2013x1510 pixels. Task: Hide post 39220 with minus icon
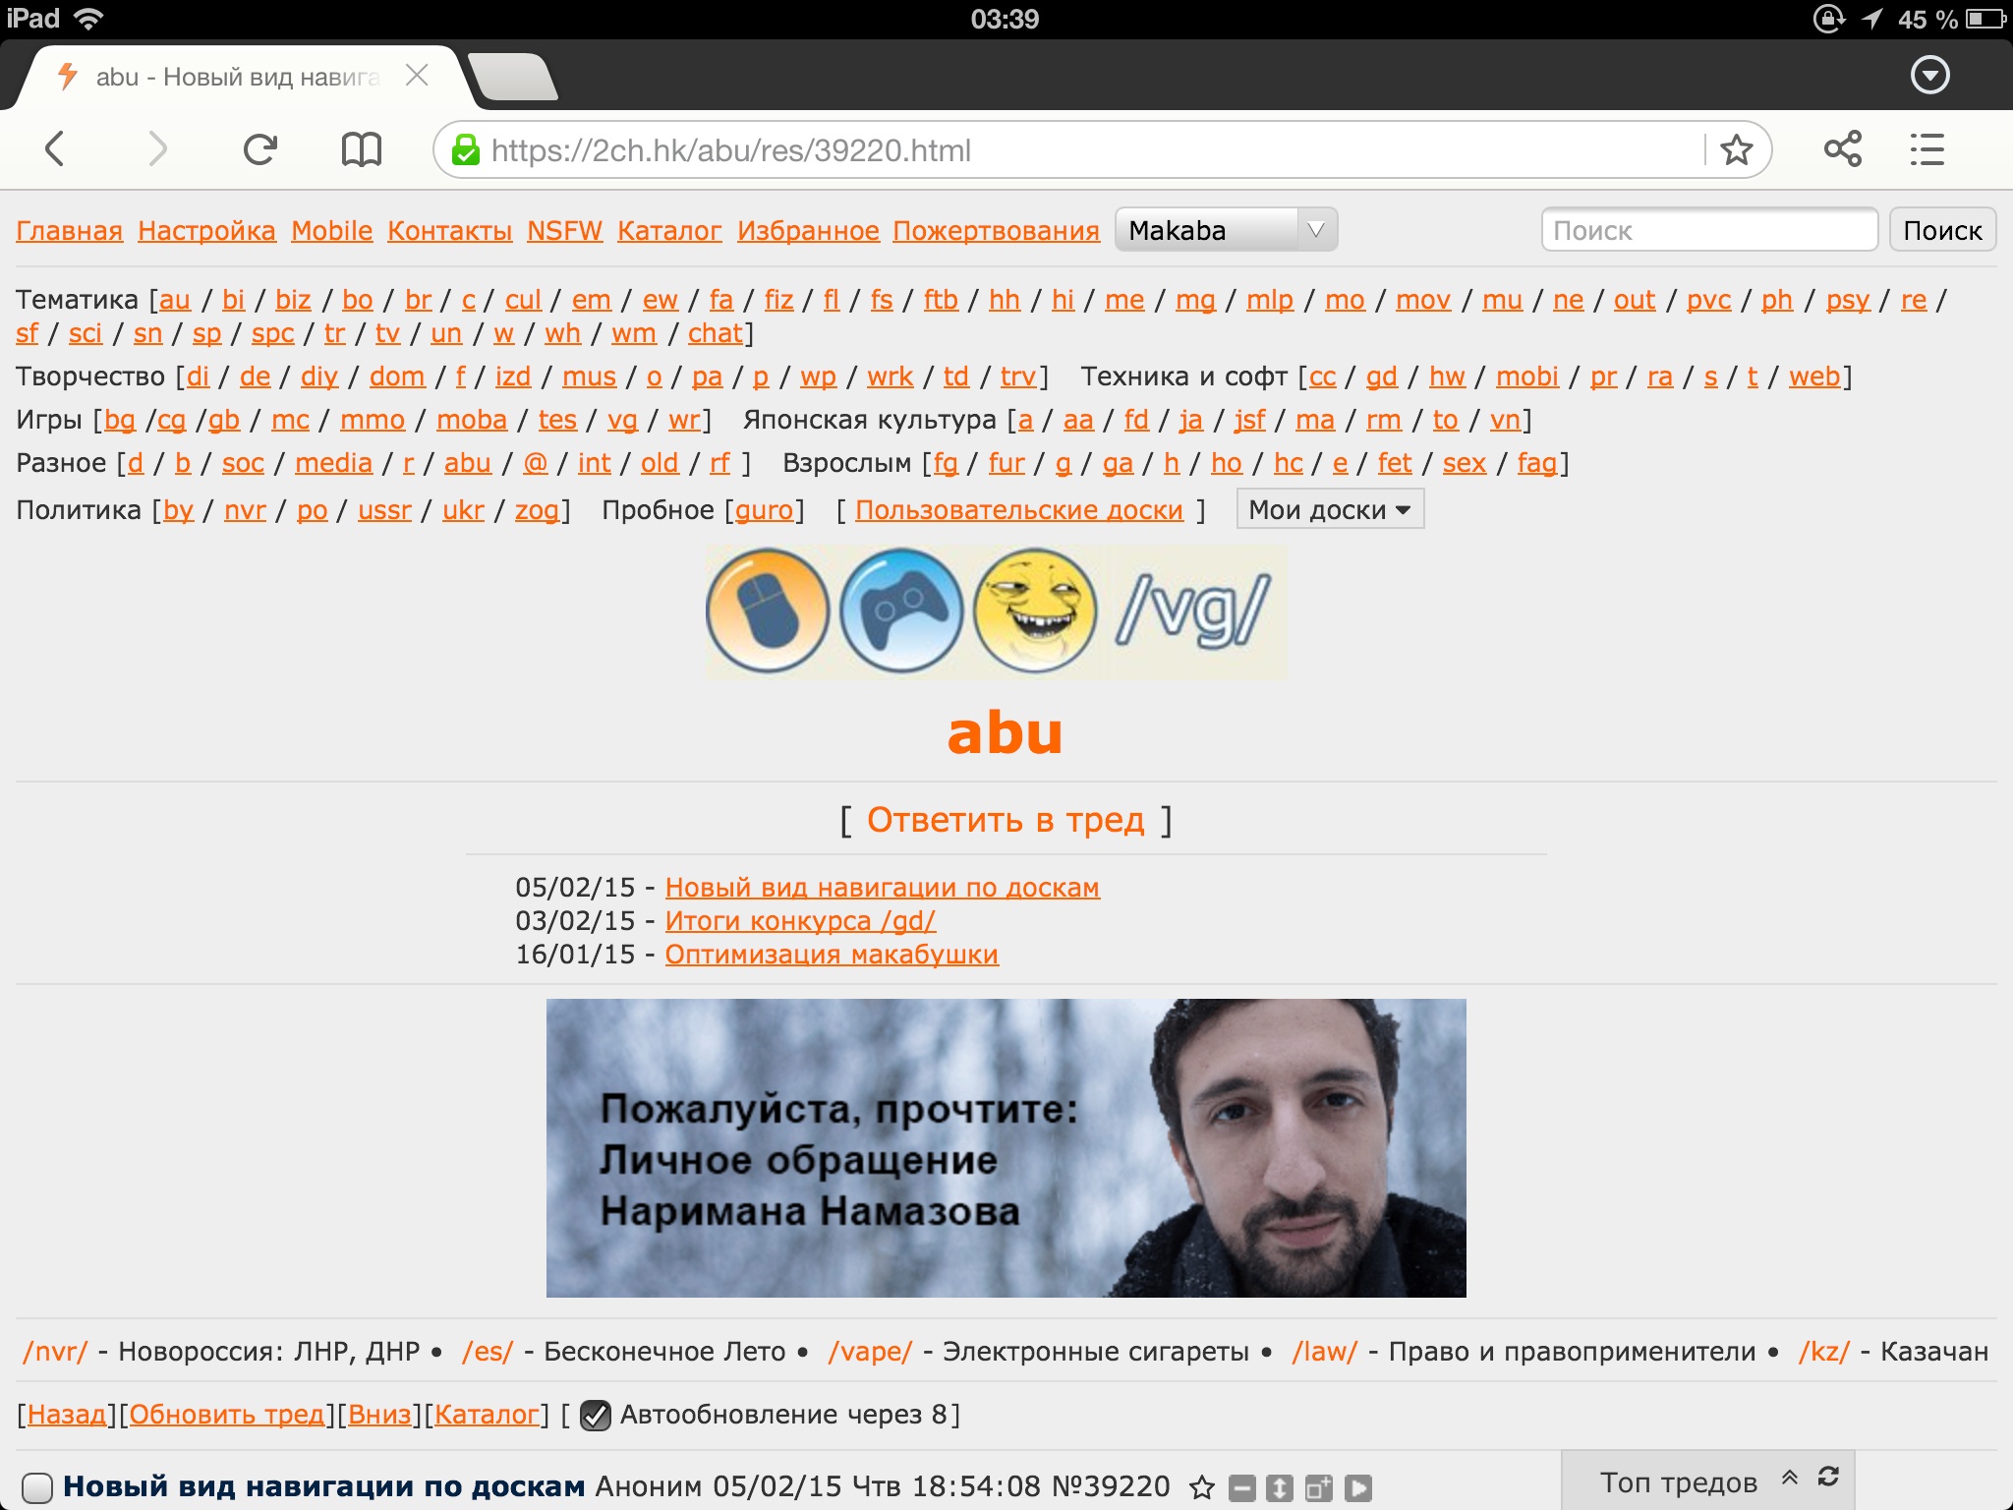(x=1242, y=1488)
